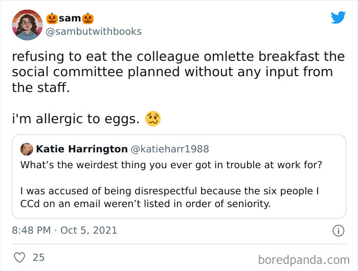Click the main tweet's "the staff." line

coord(40,87)
